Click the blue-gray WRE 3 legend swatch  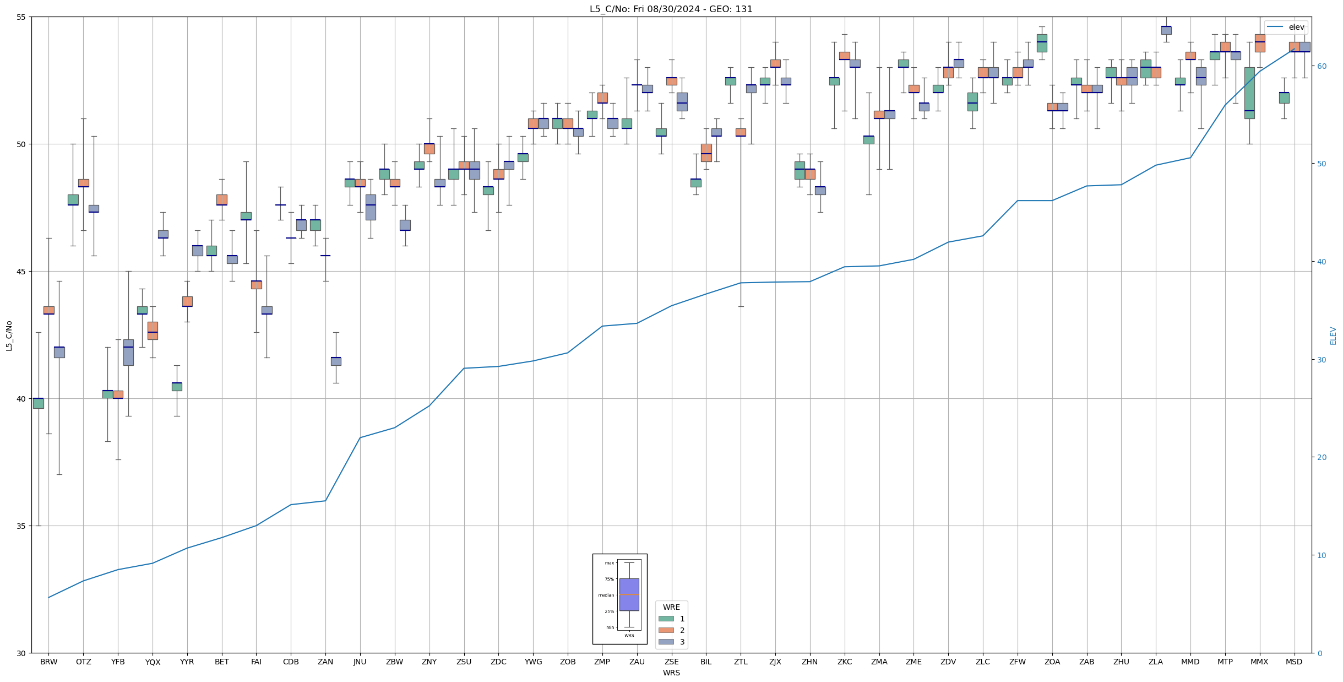coord(666,642)
